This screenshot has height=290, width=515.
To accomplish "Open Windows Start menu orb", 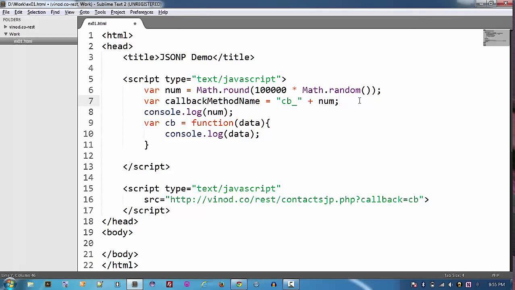I will (10, 284).
